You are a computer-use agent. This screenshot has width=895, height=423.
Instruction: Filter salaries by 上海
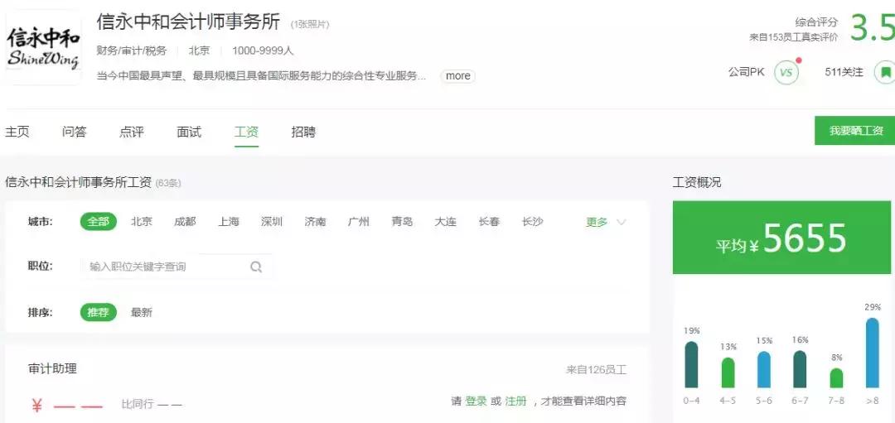tap(229, 222)
